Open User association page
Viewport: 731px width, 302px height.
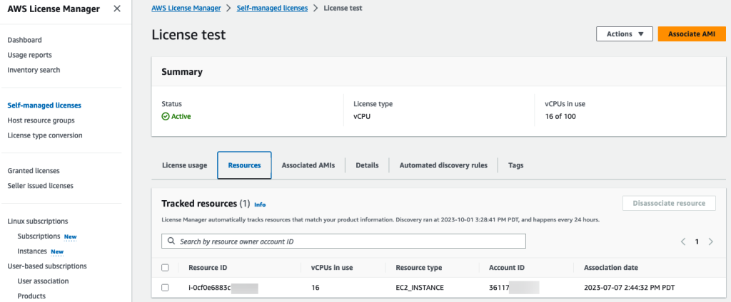pos(43,281)
